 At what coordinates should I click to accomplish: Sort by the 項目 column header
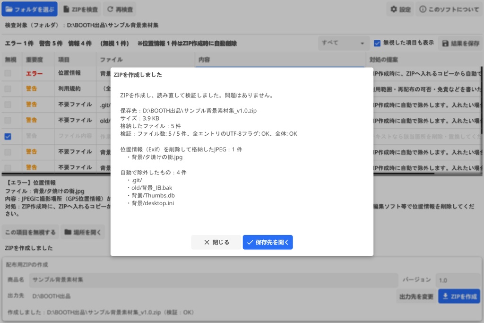click(64, 60)
